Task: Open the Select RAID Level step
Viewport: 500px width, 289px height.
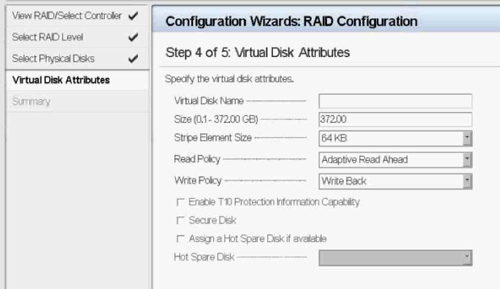Action: [x=48, y=37]
